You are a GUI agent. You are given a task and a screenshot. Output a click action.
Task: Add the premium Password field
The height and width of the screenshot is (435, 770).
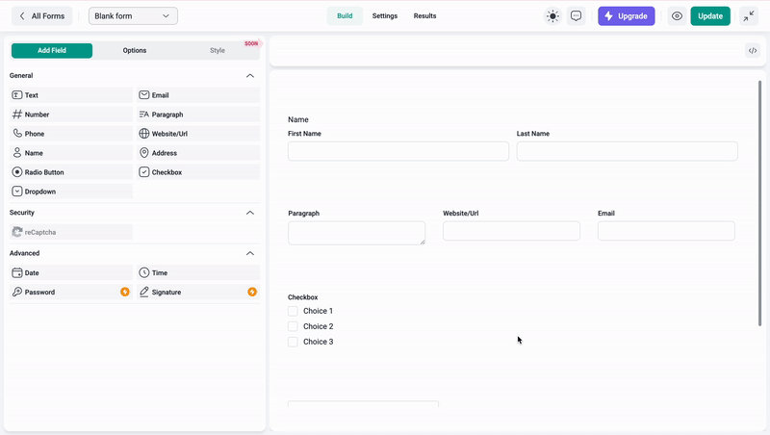pos(71,293)
